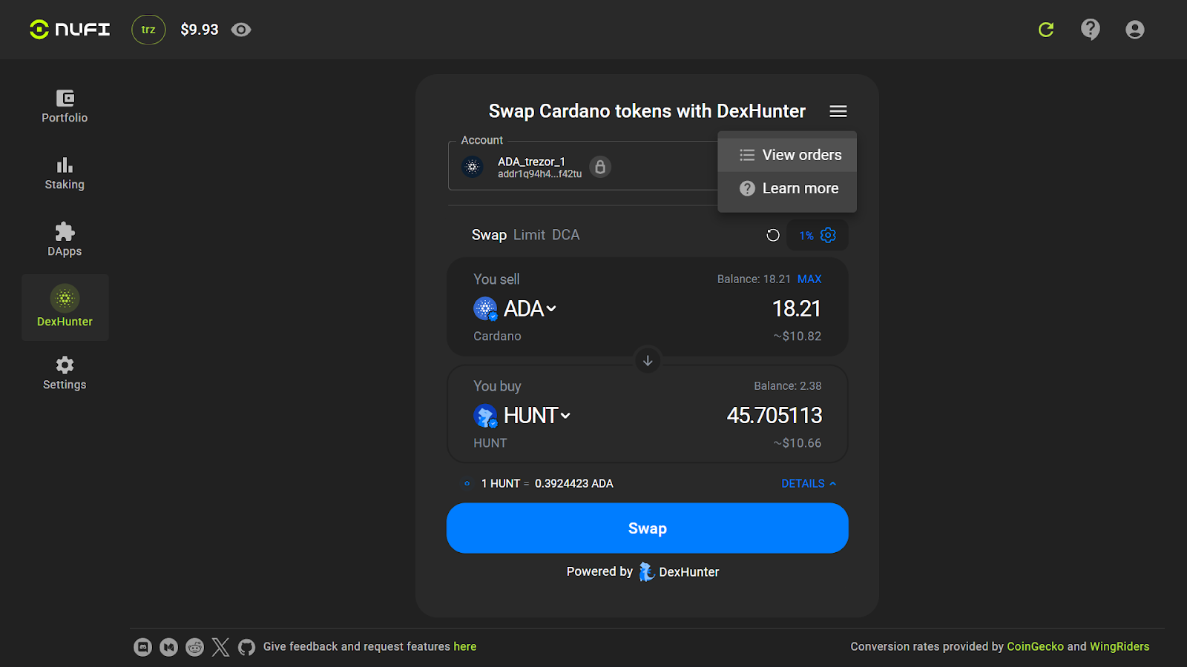Open the trz wallet profile badge
This screenshot has width=1187, height=667.
pyautogui.click(x=148, y=30)
